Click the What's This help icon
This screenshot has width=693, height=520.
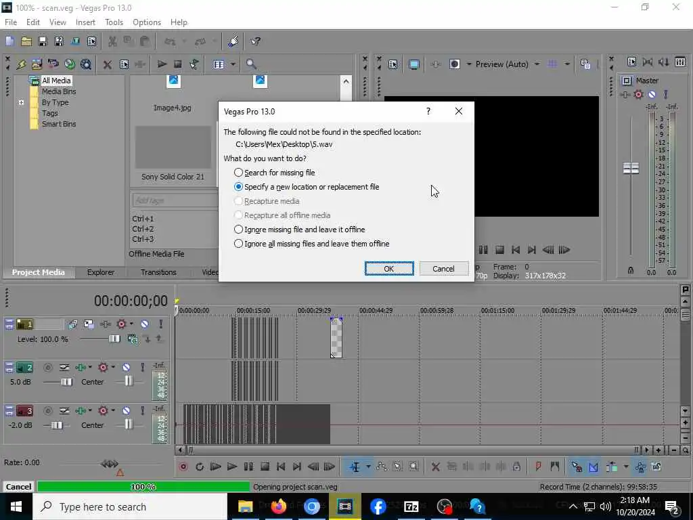pos(255,41)
